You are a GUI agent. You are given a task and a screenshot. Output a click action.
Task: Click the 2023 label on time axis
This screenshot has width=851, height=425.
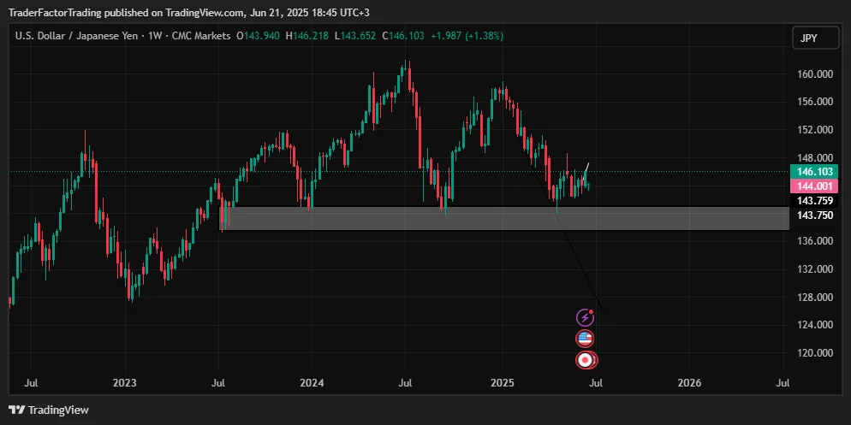coord(125,382)
